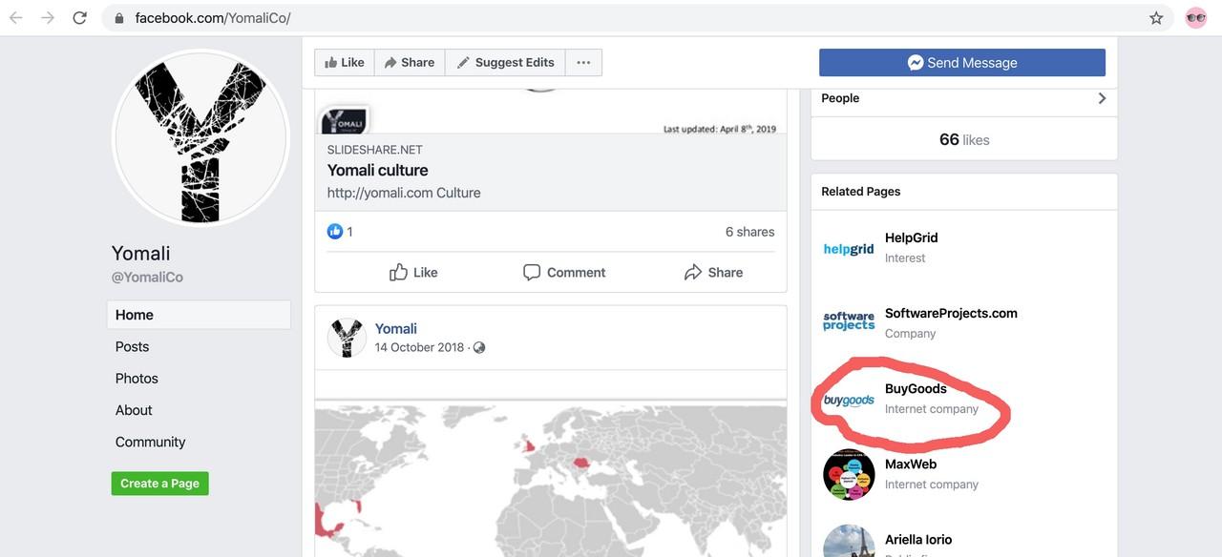
Task: Click the SLIDESHARE.NET source label
Action: point(374,150)
